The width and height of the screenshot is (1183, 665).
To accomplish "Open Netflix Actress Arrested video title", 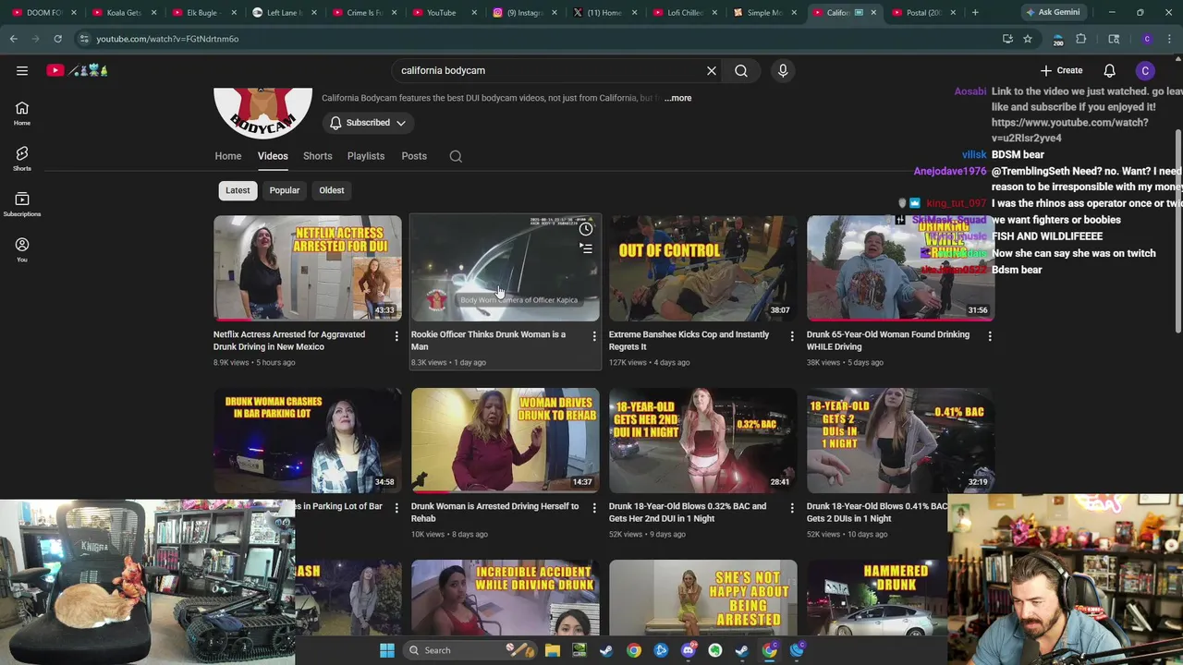I will coord(289,341).
